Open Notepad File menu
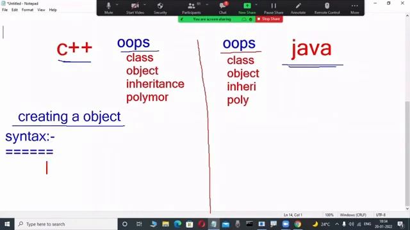 tap(4, 10)
